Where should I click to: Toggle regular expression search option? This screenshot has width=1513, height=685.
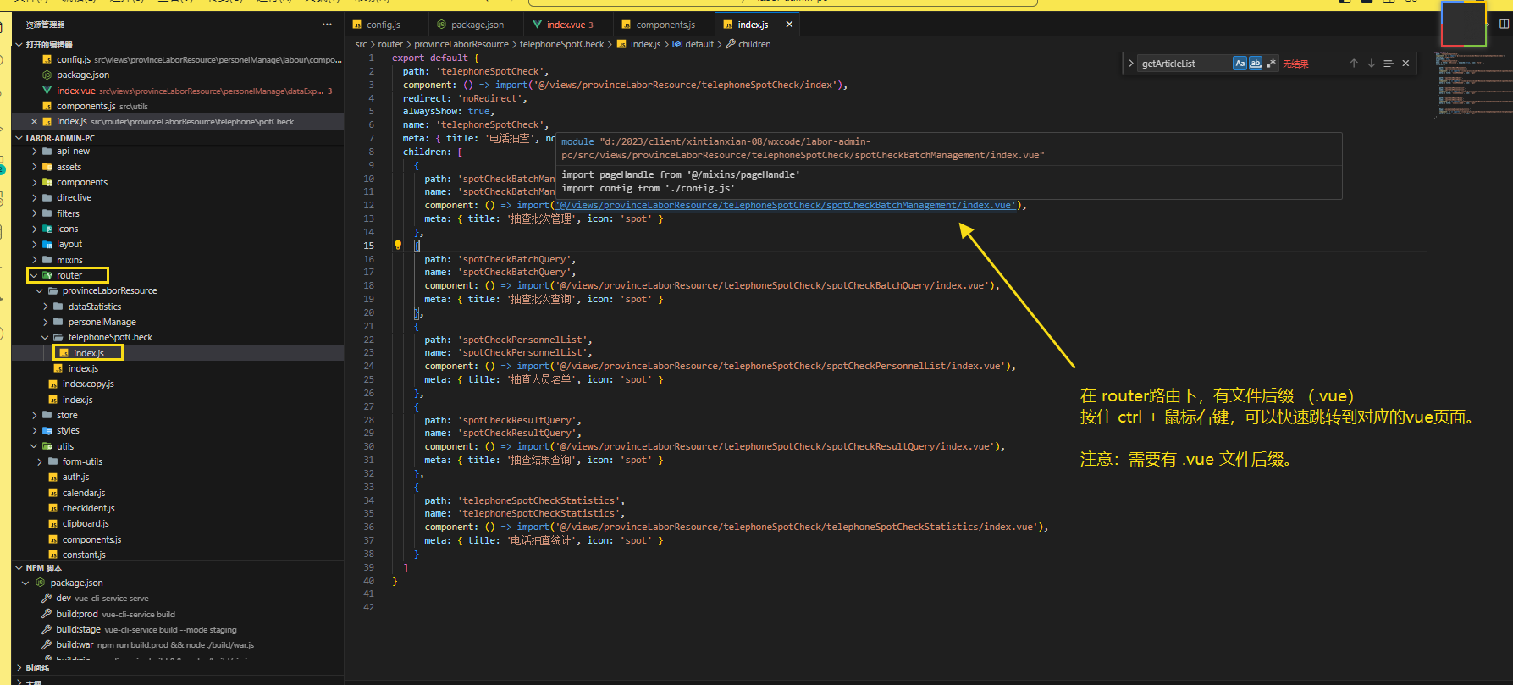point(1271,64)
